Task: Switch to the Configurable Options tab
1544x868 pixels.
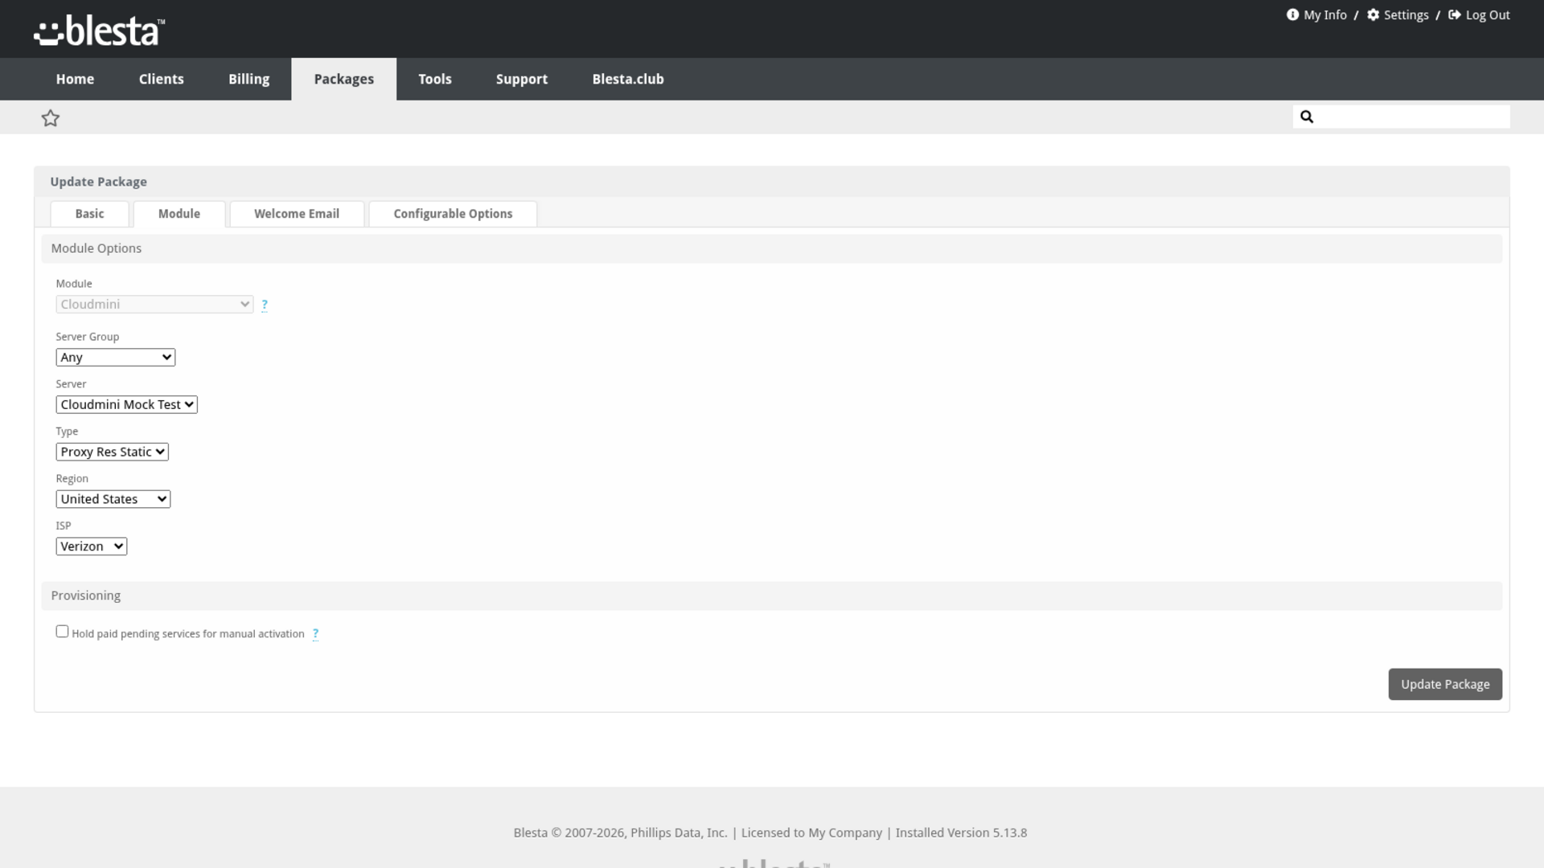Action: [x=453, y=214]
